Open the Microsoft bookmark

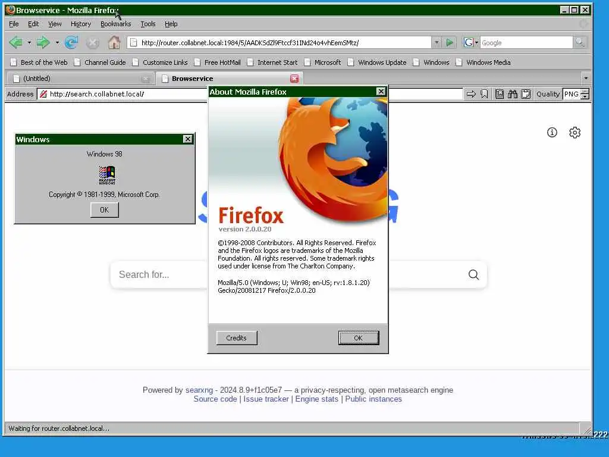pyautogui.click(x=323, y=62)
